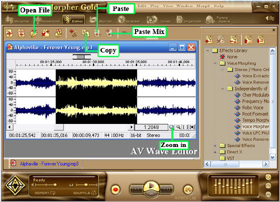Switch to the Grabber tab
Image resolution: width=280 pixels, height=202 pixels.
(x=129, y=19)
